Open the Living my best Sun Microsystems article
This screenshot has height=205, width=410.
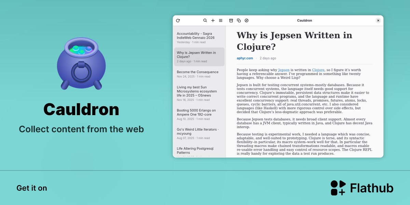[199, 93]
